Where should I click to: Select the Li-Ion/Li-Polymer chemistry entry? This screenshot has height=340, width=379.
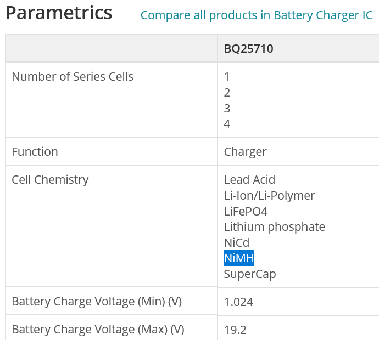pyautogui.click(x=269, y=196)
